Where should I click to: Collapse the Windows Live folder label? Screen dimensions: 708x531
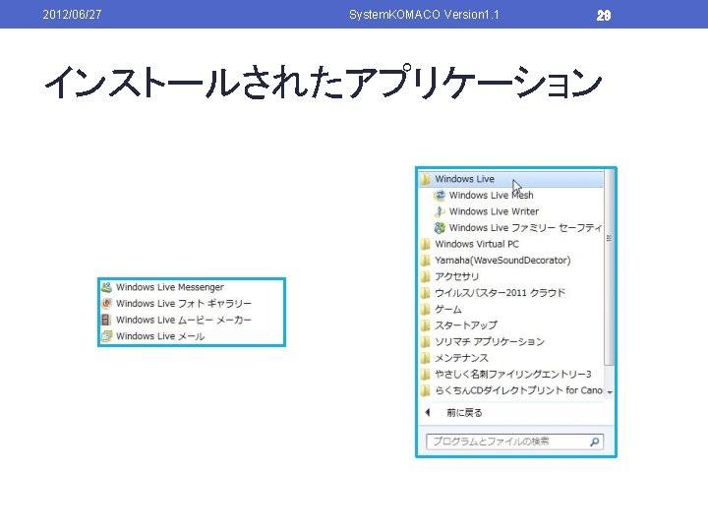464,179
